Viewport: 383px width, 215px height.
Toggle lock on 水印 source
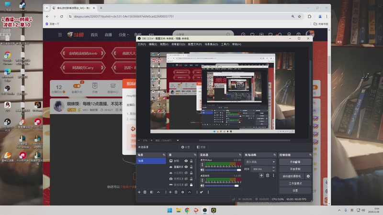[191, 161]
